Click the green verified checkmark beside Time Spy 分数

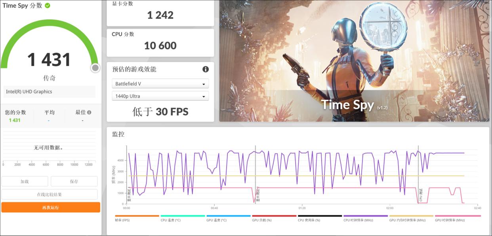pyautogui.click(x=48, y=6)
